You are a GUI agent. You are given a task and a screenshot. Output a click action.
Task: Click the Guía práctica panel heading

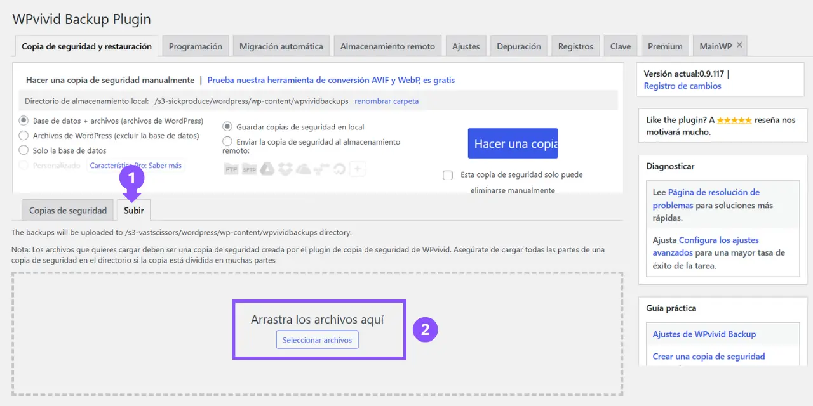click(x=671, y=308)
